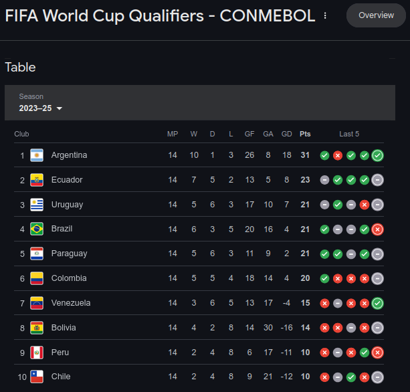
Task: Select Argentina's latest win result icon
Action: tap(378, 156)
